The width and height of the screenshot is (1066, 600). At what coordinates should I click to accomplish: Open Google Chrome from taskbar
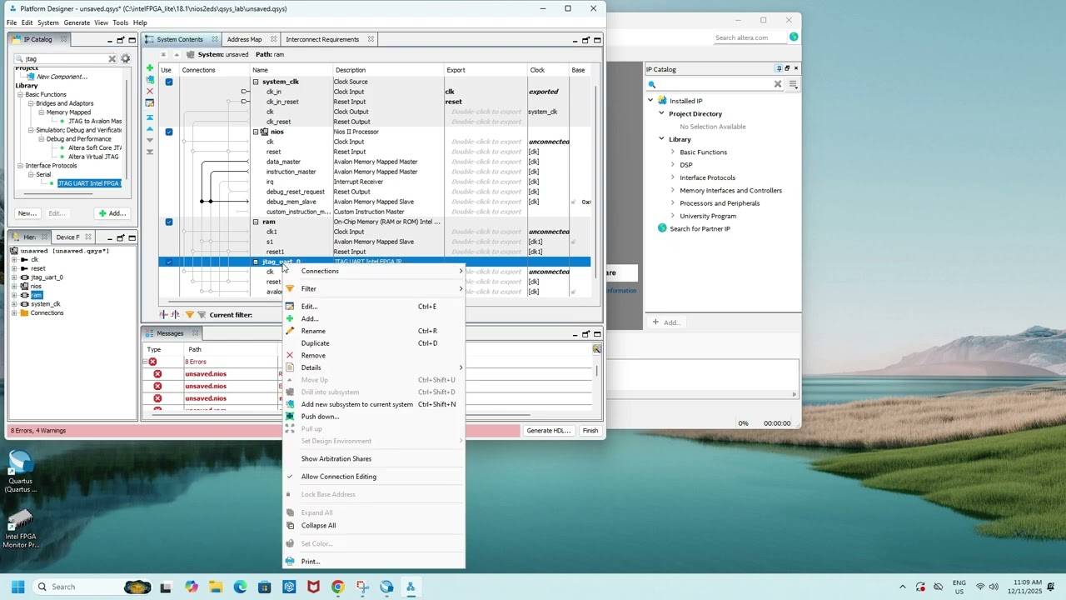coord(337,587)
